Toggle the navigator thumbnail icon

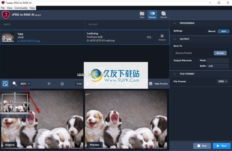tap(5, 84)
